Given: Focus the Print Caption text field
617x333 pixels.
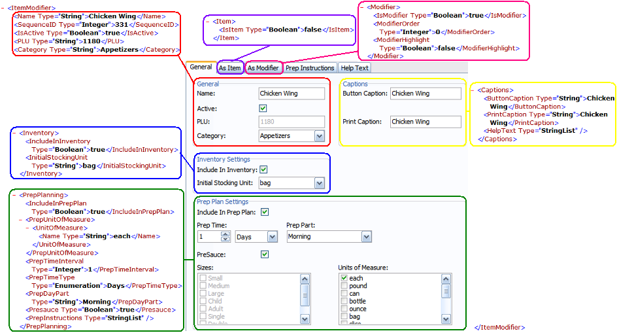Looking at the screenshot, I should click(x=425, y=122).
